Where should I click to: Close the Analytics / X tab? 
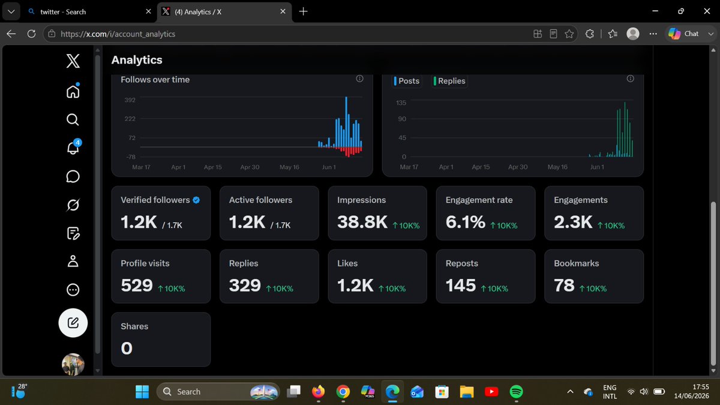(x=283, y=11)
